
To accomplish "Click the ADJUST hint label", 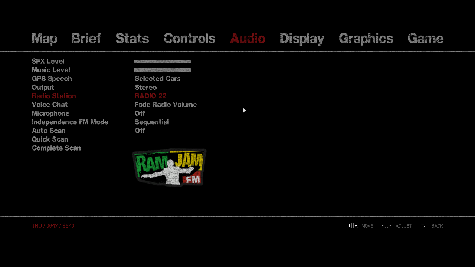I will (404, 226).
